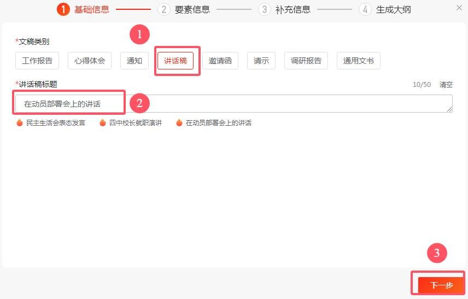Select the 在动员部署会上的讲话 suggestion
This screenshot has height=299, width=468.
pos(219,123)
